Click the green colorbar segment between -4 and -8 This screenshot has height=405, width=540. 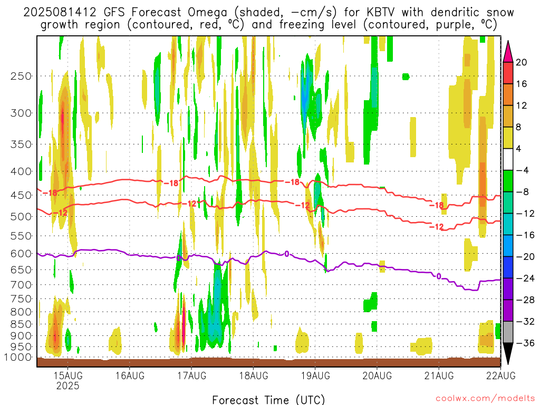508,181
